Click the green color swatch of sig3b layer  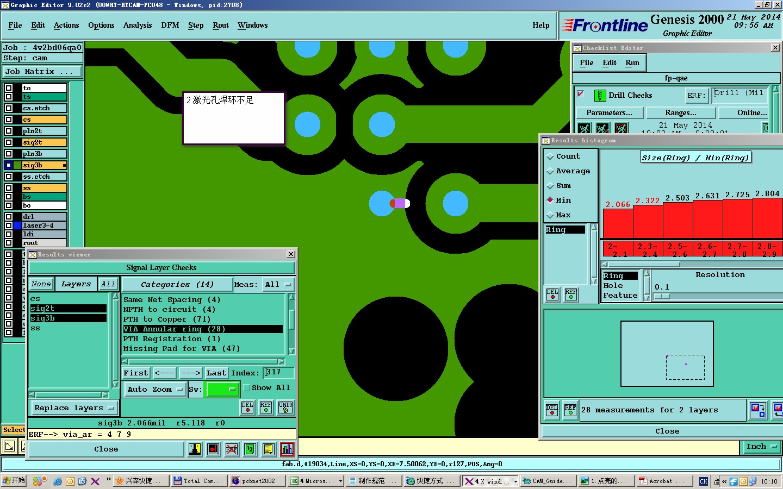[x=17, y=165]
